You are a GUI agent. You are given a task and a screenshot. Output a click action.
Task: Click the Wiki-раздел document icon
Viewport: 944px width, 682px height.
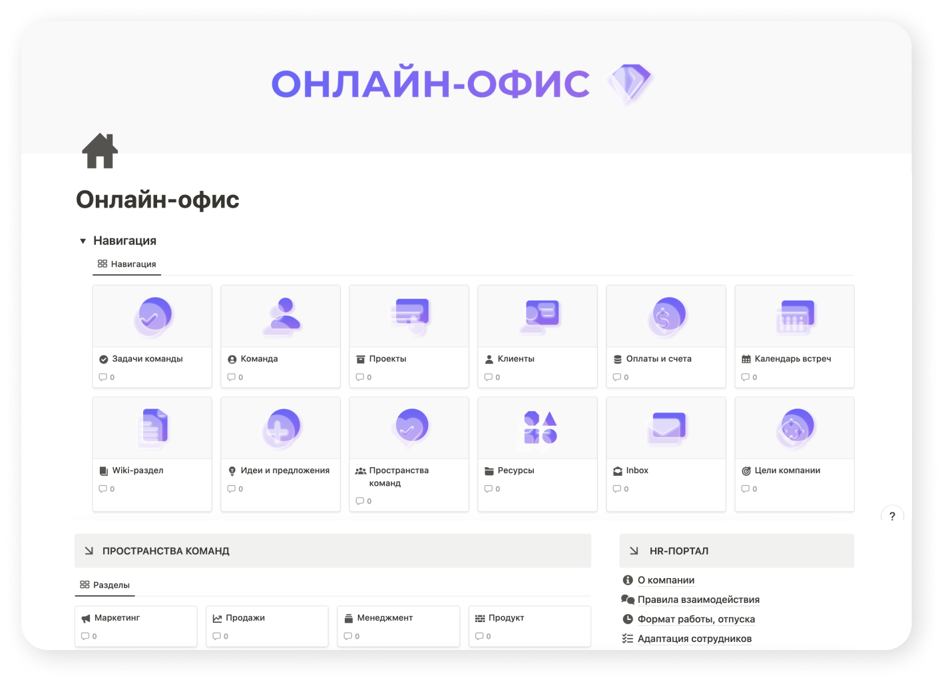pyautogui.click(x=152, y=428)
